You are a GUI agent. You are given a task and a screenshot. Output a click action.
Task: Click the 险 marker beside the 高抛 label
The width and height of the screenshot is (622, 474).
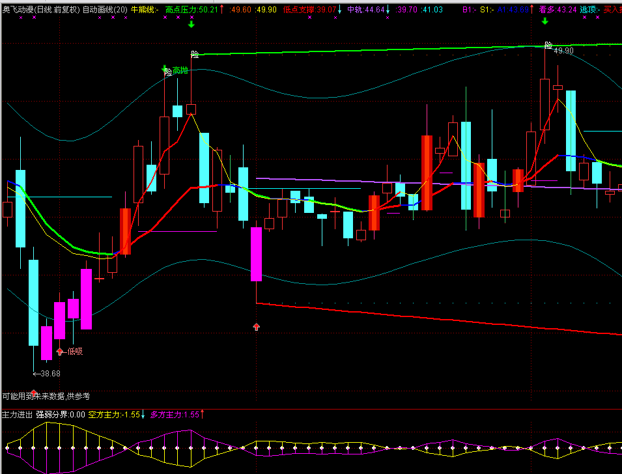[168, 72]
